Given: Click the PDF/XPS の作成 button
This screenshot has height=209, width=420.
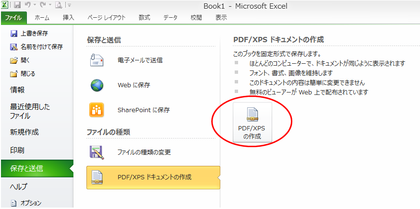Looking at the screenshot, I should point(252,122).
